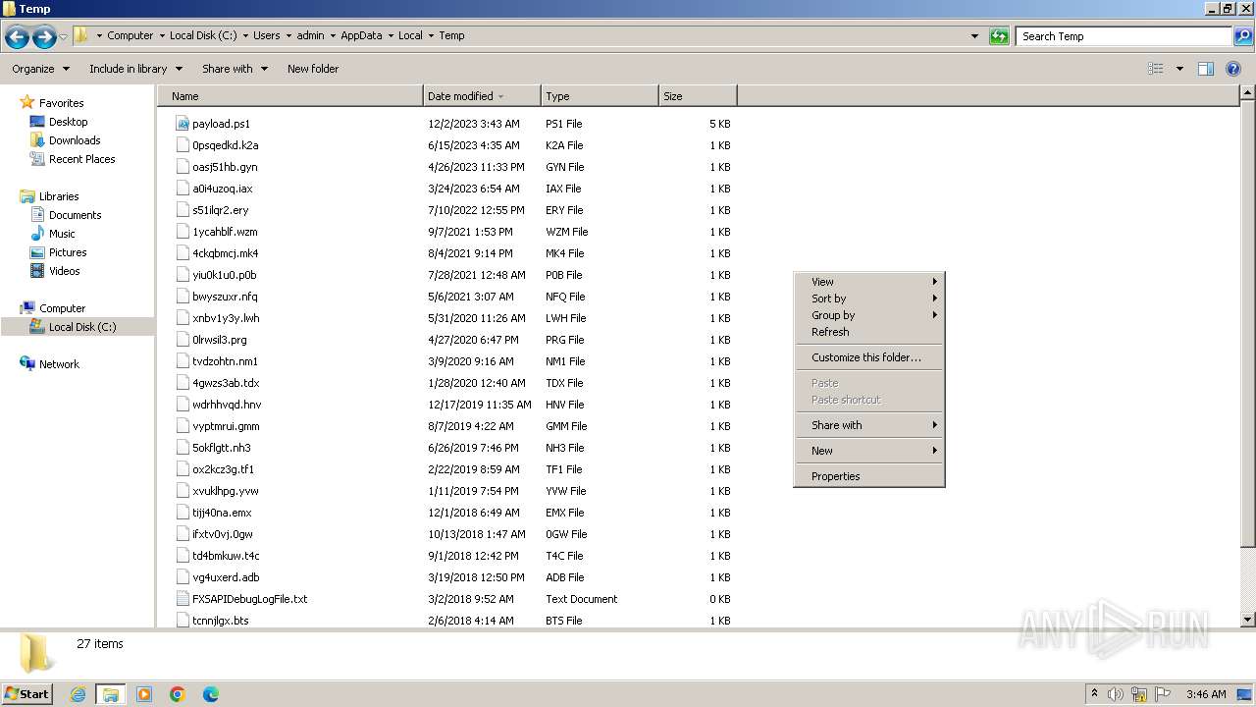Viewport: 1256px width, 707px height.
Task: Click the volume tray icon
Action: [x=1117, y=694]
